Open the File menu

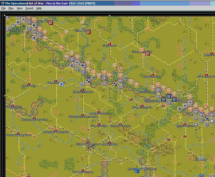click(3, 8)
